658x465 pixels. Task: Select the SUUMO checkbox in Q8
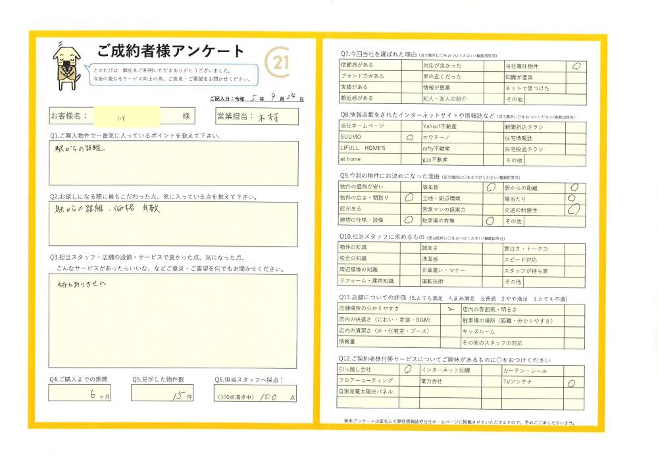tap(410, 138)
